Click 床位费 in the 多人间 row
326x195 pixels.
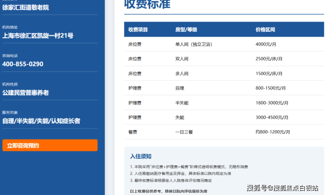135,74
